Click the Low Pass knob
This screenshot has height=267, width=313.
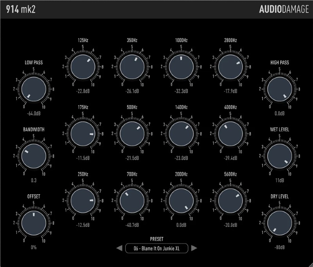click(x=34, y=89)
